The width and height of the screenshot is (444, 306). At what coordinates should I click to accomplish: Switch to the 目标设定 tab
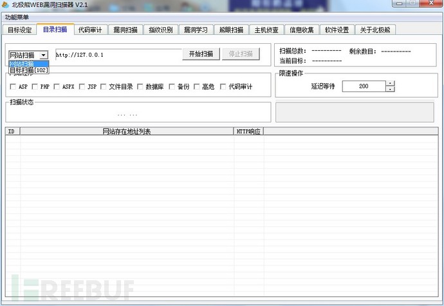pos(19,30)
